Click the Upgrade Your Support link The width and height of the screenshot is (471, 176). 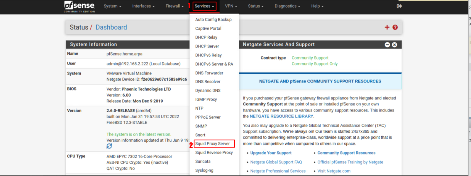(x=271, y=153)
